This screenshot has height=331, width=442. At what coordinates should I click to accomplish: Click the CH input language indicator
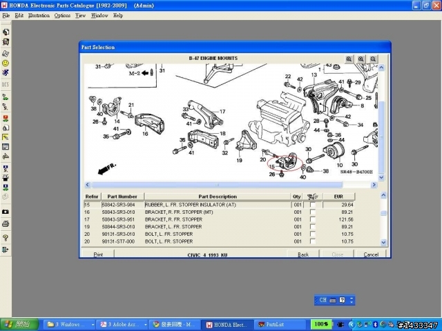(323, 300)
